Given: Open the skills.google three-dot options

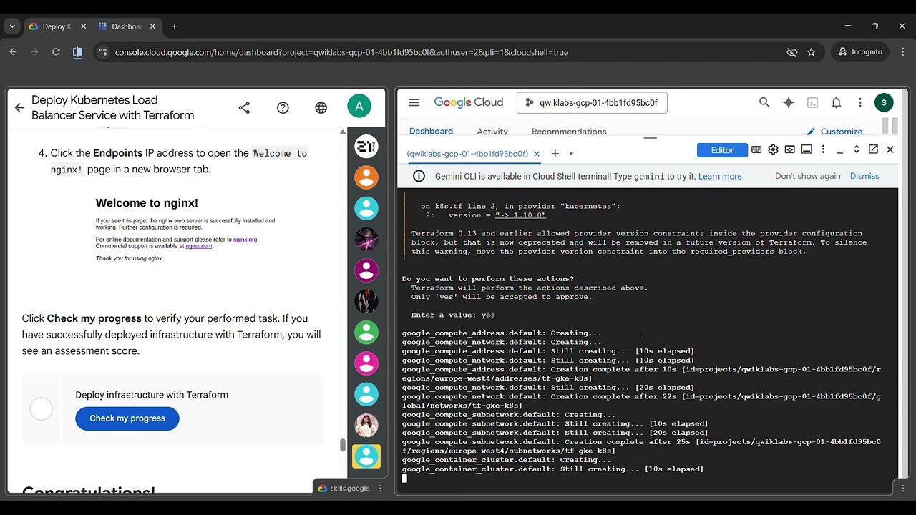Looking at the screenshot, I should click(x=380, y=488).
